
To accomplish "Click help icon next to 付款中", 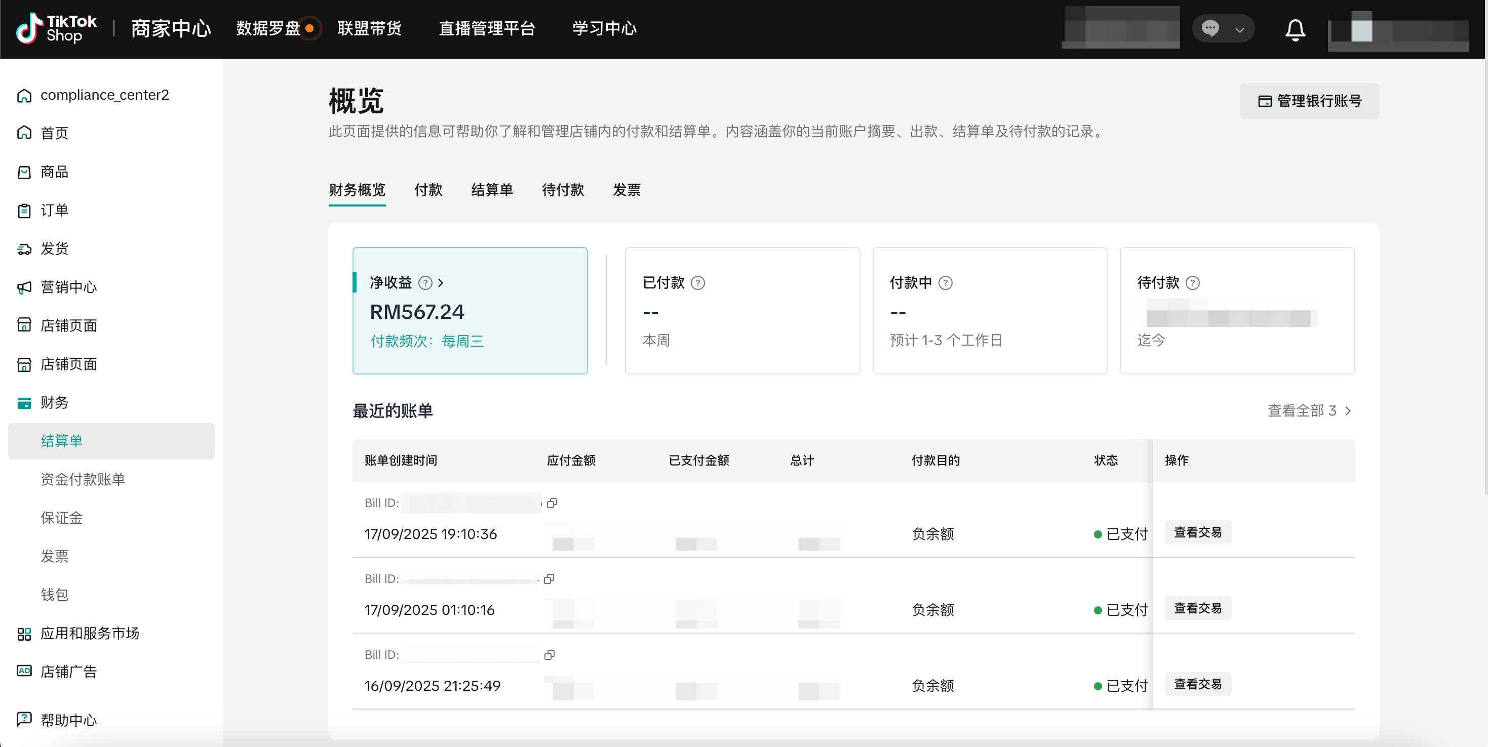I will [945, 283].
